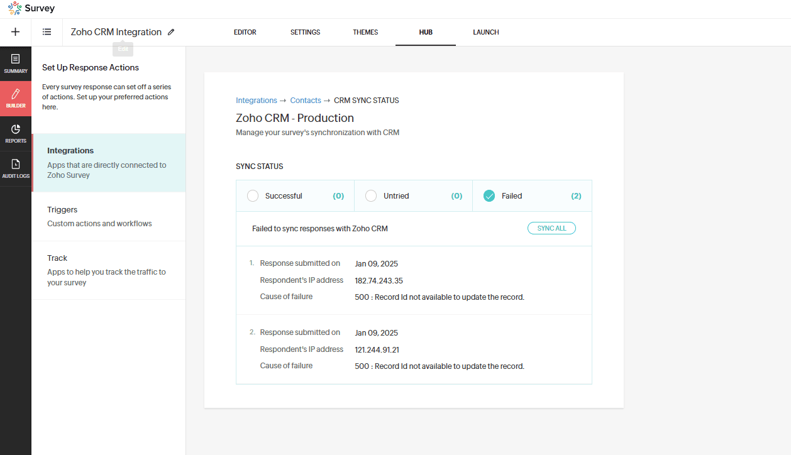Select the Successful sync status radio button

click(253, 196)
